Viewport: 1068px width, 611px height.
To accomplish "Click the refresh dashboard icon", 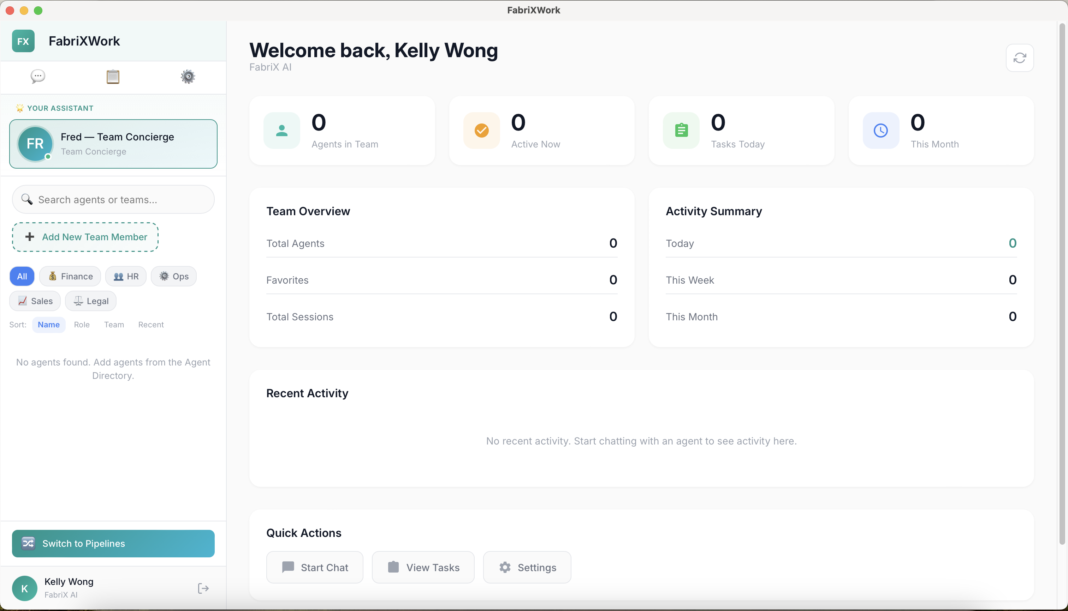I will coord(1019,58).
